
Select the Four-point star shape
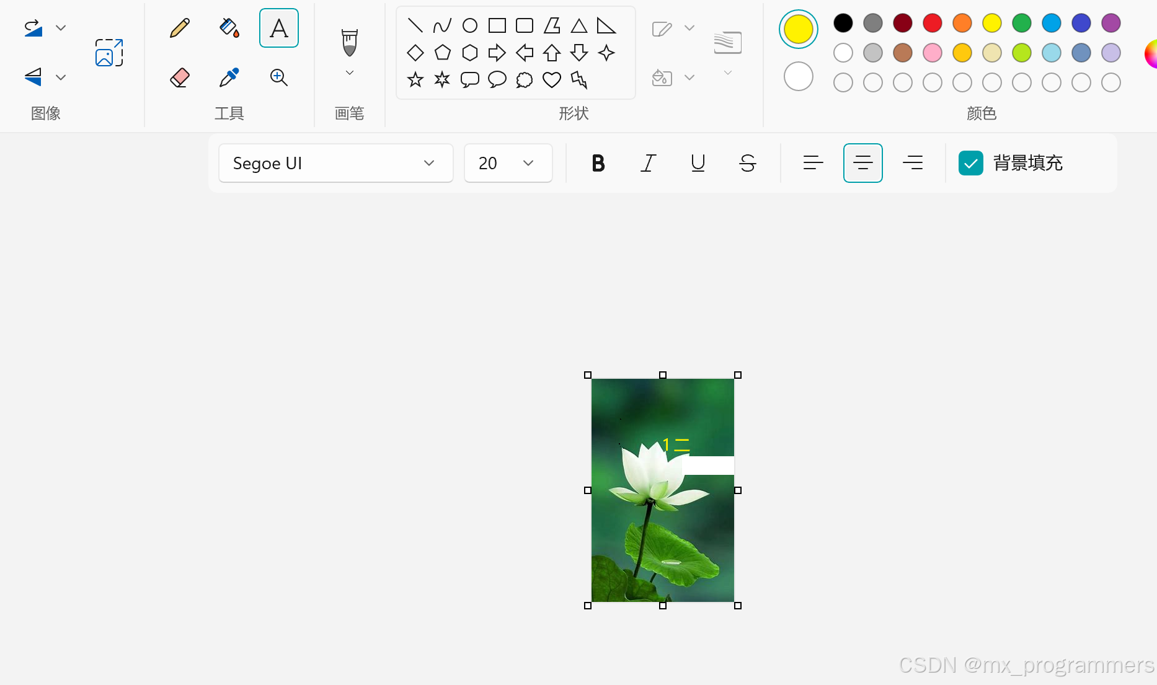coord(606,53)
